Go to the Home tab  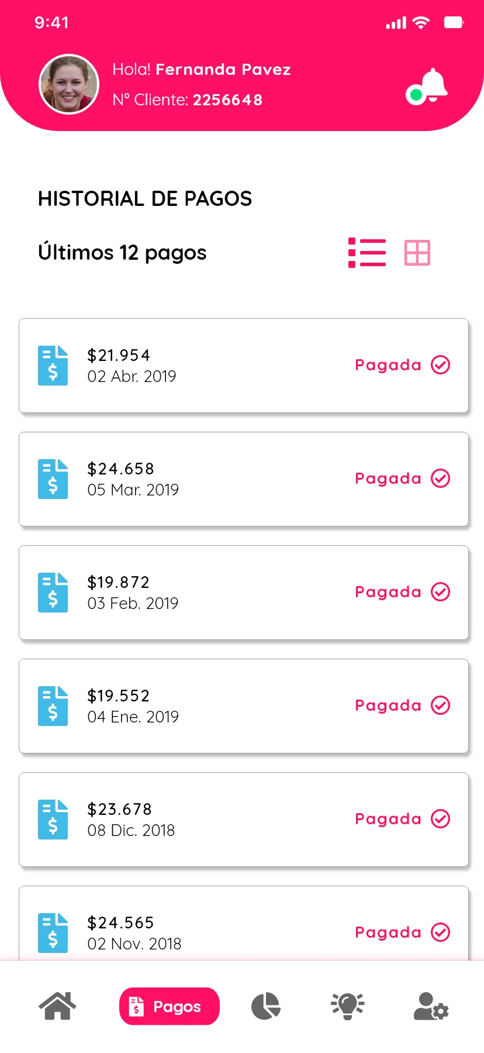tap(57, 1006)
